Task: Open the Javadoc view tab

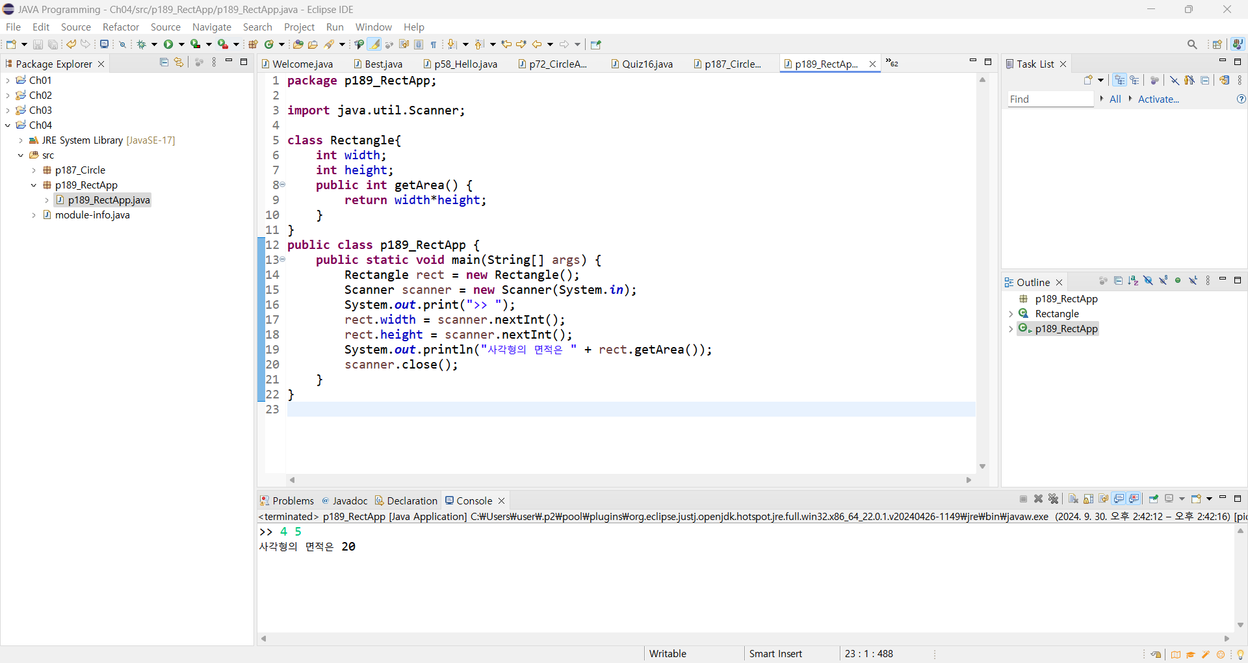Action: [x=345, y=500]
